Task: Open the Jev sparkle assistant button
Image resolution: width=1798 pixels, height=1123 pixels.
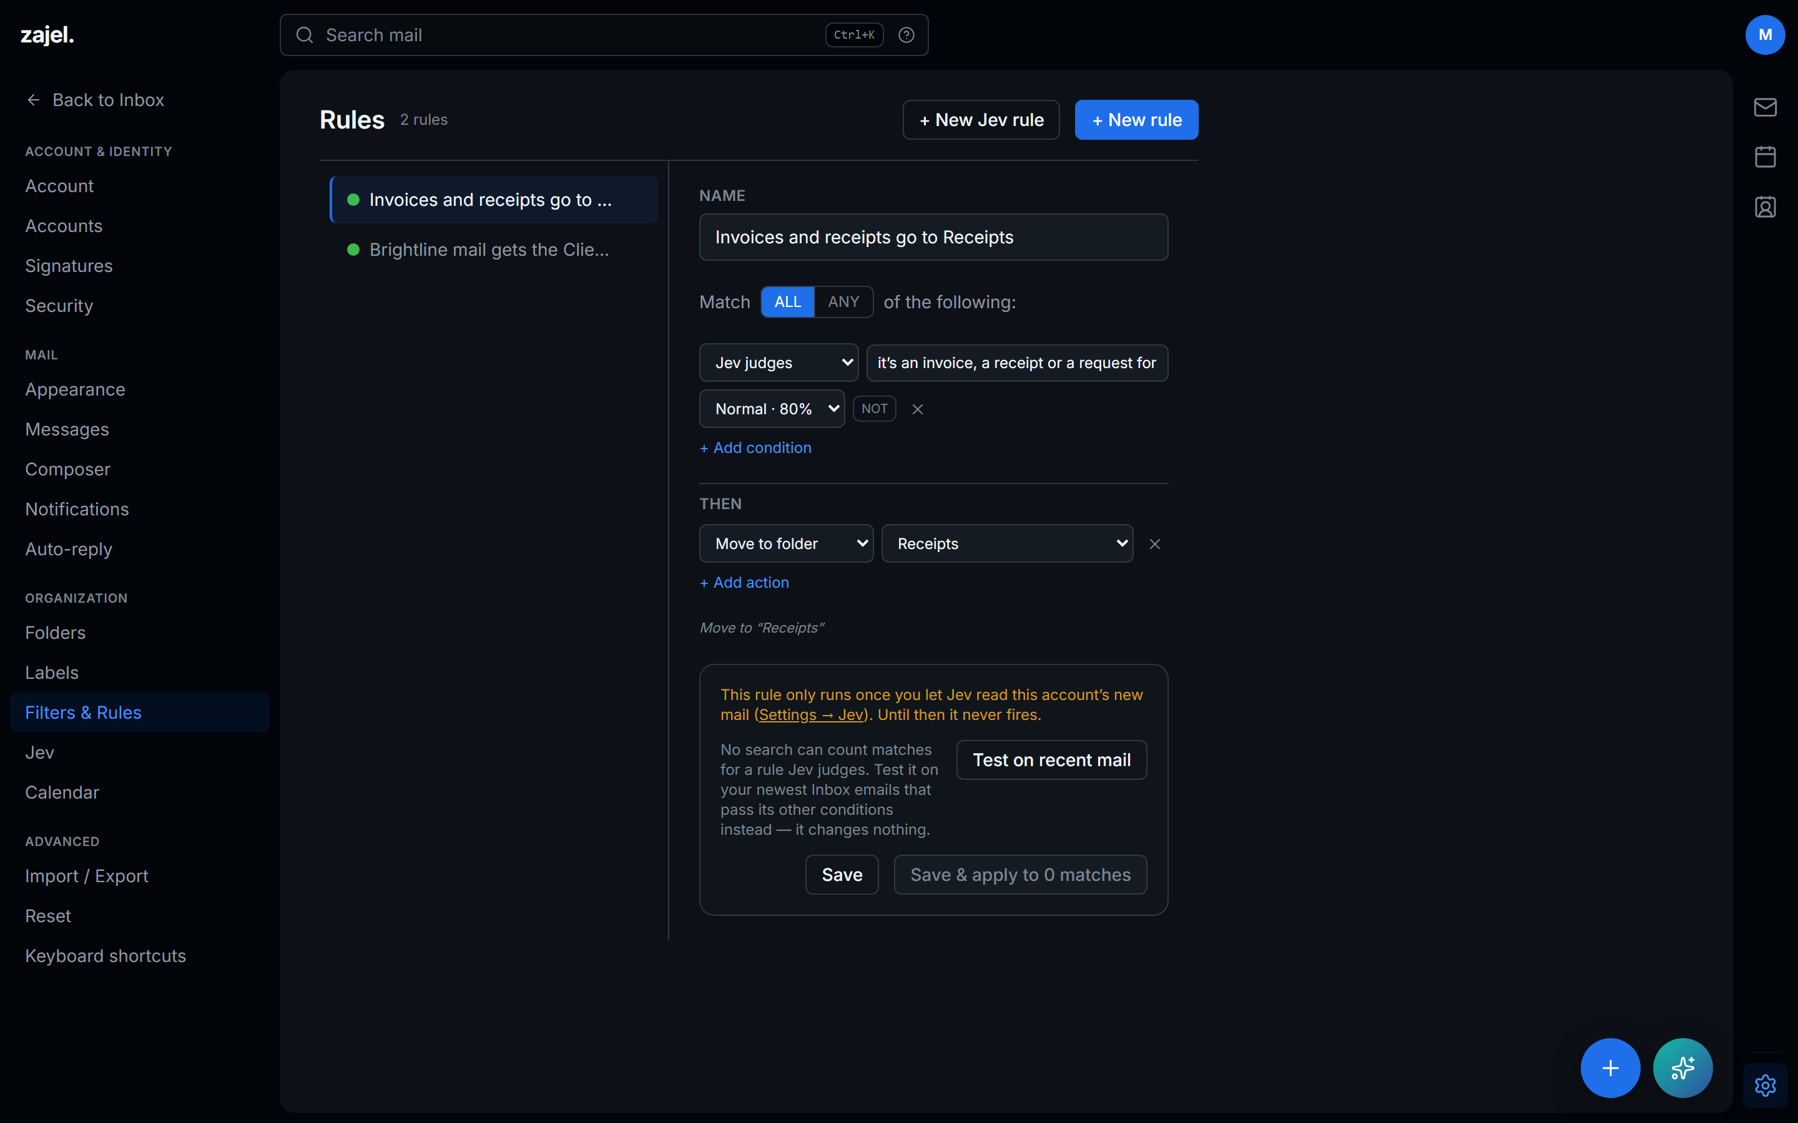Action: 1682,1067
